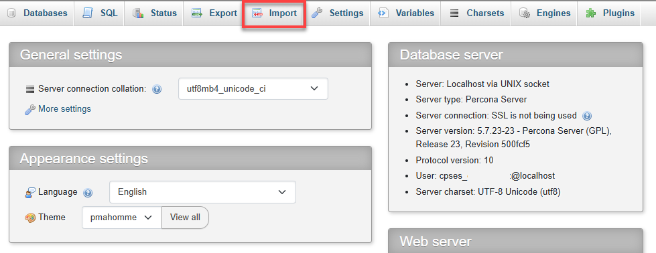Click the Export arrow icon
Image resolution: width=656 pixels, height=253 pixels.
click(x=197, y=13)
